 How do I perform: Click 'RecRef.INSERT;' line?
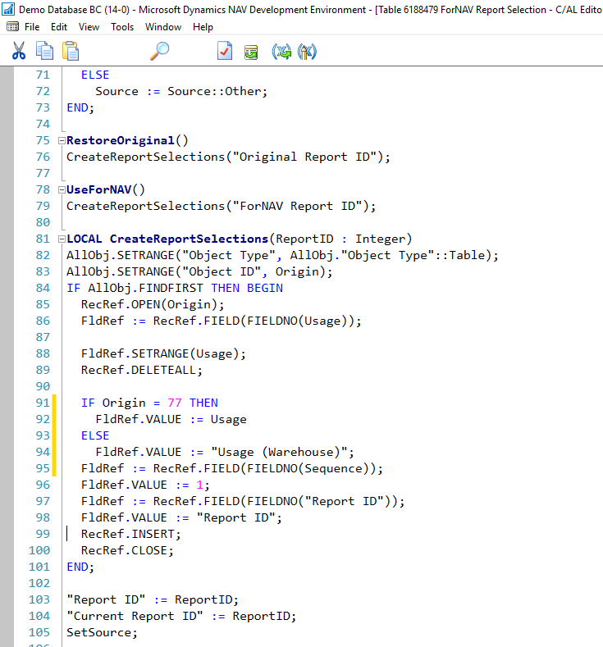click(x=131, y=534)
